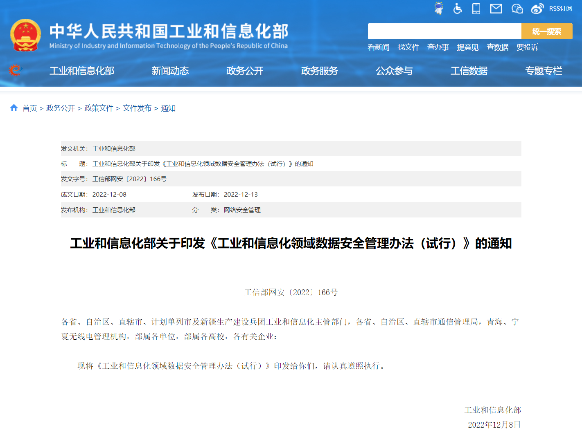Navigate to 政策文件 in the breadcrumb
The width and height of the screenshot is (582, 446).
tap(99, 108)
